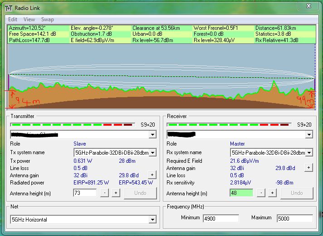
Task: Click the transmitter Undo button
Action: [x=140, y=193]
